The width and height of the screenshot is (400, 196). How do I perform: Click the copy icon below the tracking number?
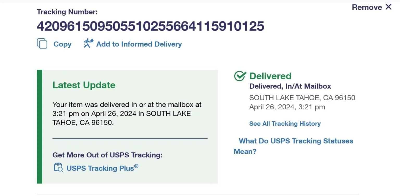[42, 44]
